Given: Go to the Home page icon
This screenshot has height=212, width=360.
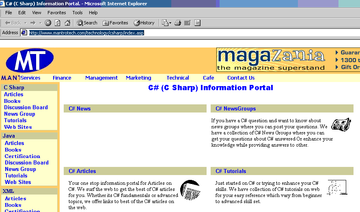Looking at the screenshot, I should pyautogui.click(x=67, y=23).
